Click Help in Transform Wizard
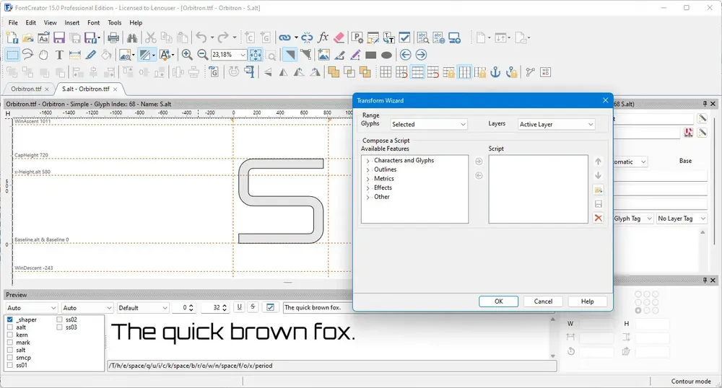The image size is (722, 388). point(587,301)
